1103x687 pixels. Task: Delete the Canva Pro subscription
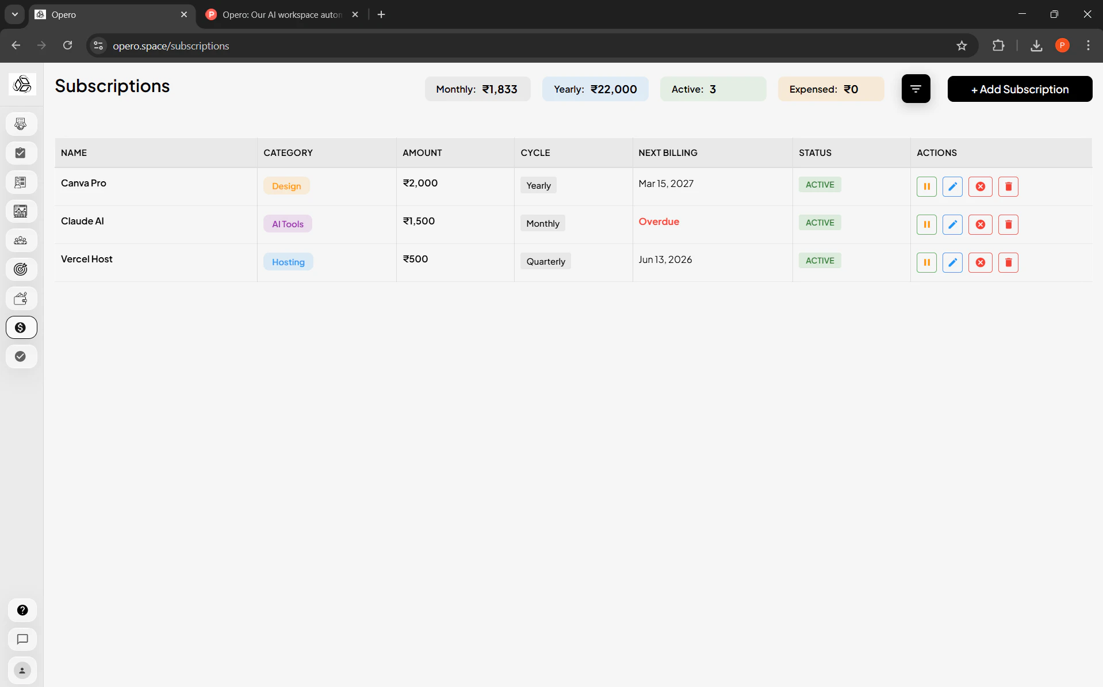pyautogui.click(x=1008, y=186)
